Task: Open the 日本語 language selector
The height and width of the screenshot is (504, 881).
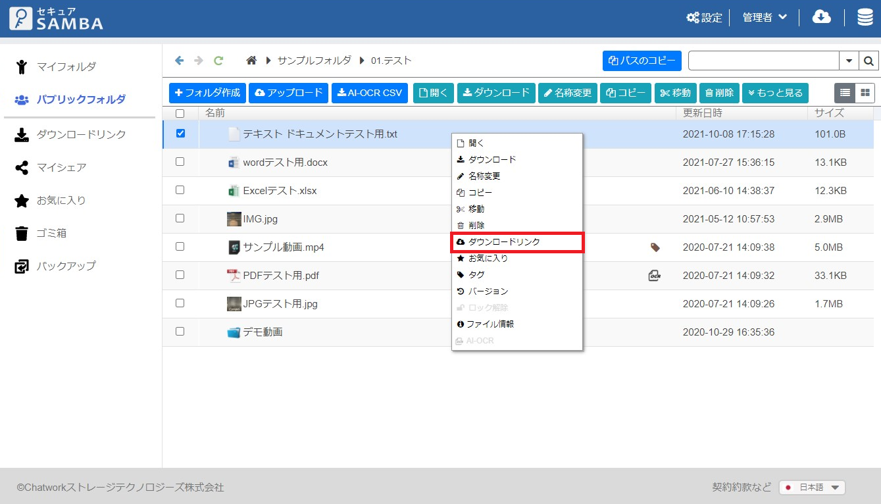Action: point(812,488)
